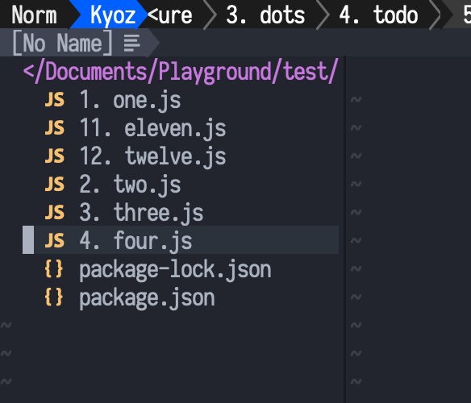Switch to the <ure window tab
This screenshot has height=403, width=471.
click(169, 15)
